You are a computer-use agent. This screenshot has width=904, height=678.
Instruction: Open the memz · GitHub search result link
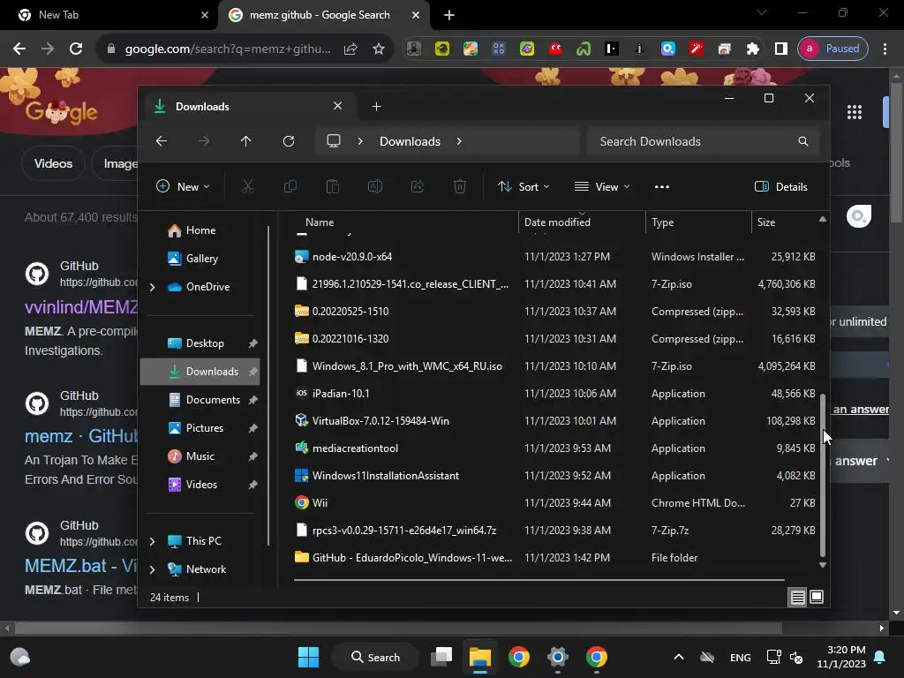coord(80,436)
